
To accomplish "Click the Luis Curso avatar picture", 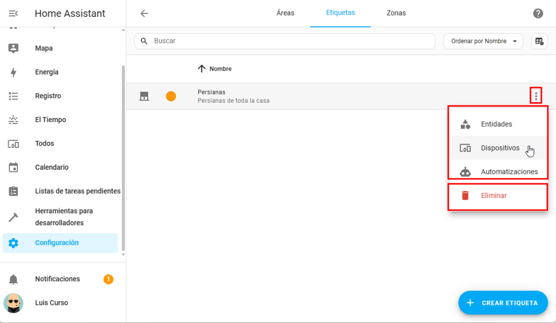I will coord(14,303).
